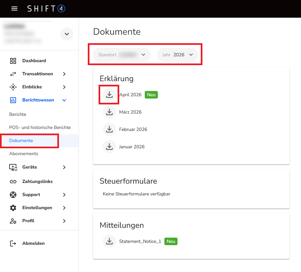
Task: Click the Zahlungslinks link icon
Action: coord(13,181)
